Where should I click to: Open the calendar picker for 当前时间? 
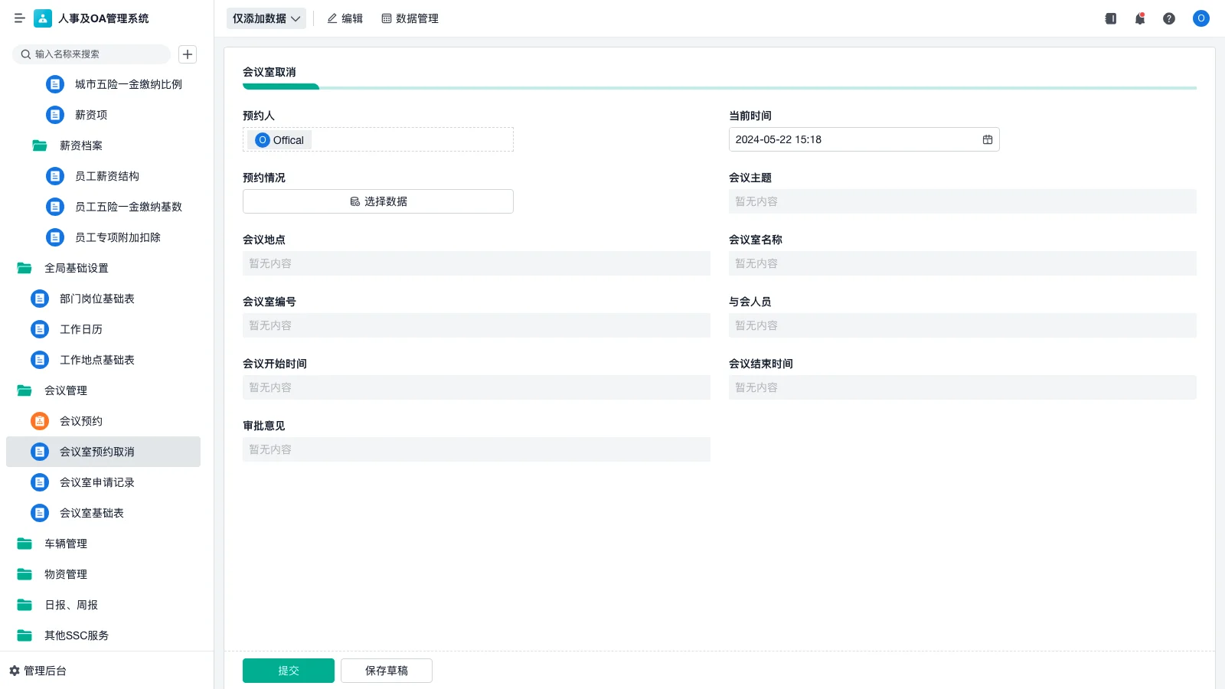[988, 139]
